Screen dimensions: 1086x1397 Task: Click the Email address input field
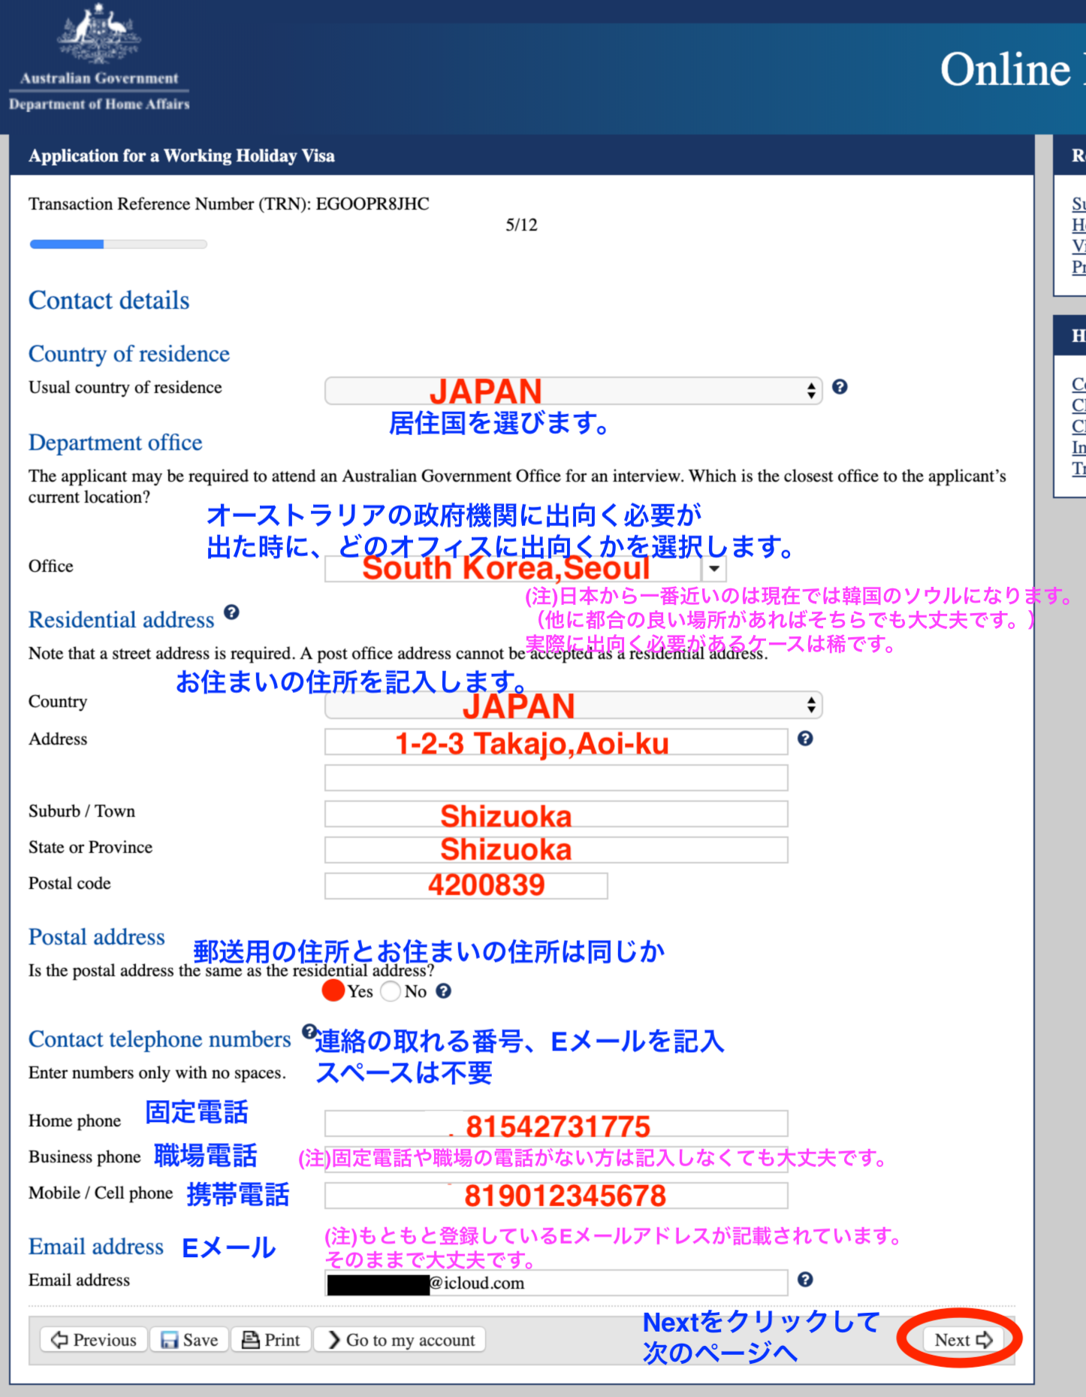(x=557, y=1283)
